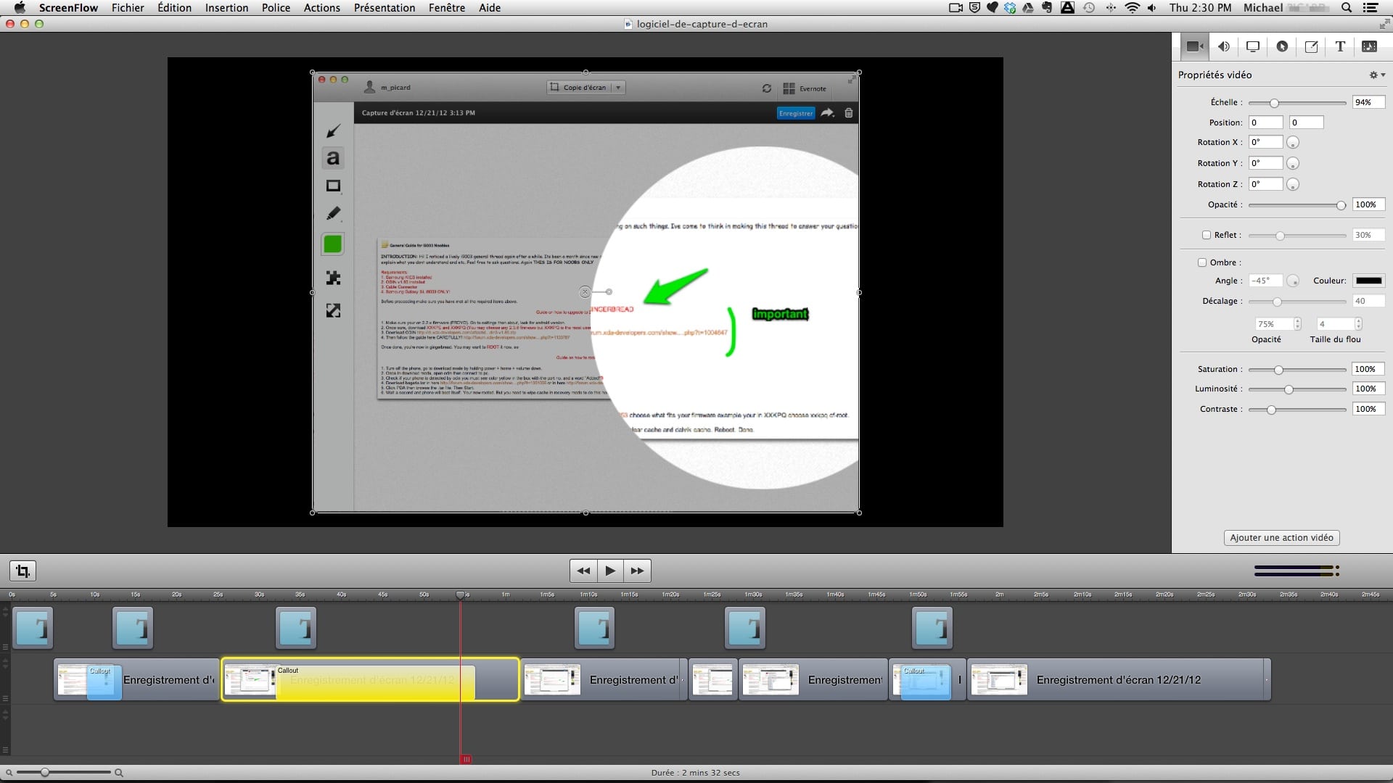Click the timeline zoom-in magnifier icon
The height and width of the screenshot is (783, 1393).
[119, 773]
